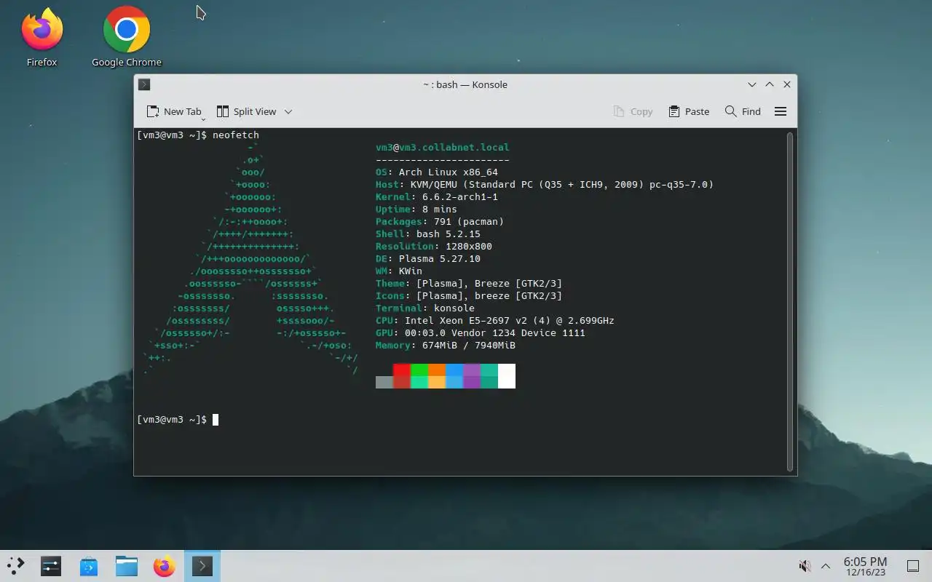Click the muted volume tray icon
The height and width of the screenshot is (582, 932).
pos(805,566)
